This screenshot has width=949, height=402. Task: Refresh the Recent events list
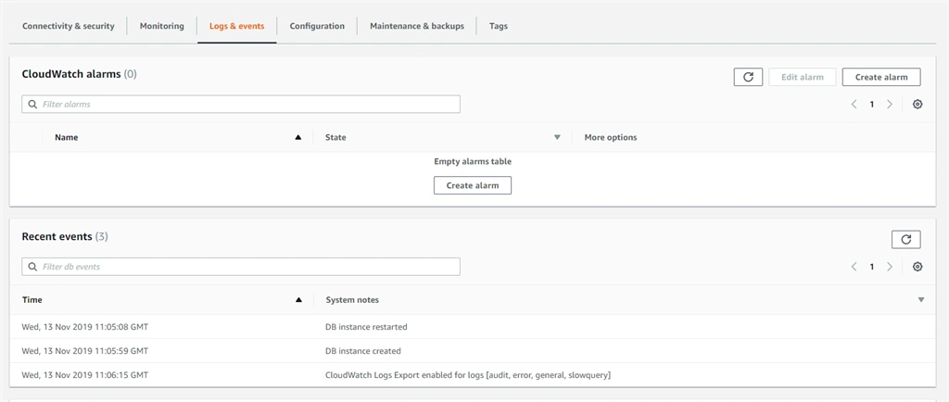click(906, 239)
